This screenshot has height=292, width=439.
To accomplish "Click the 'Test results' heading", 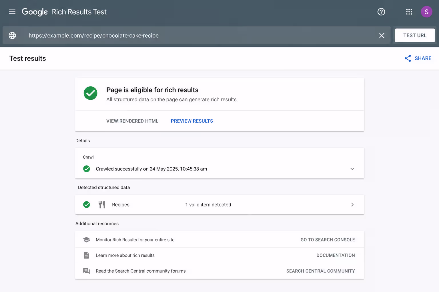I will point(27,58).
